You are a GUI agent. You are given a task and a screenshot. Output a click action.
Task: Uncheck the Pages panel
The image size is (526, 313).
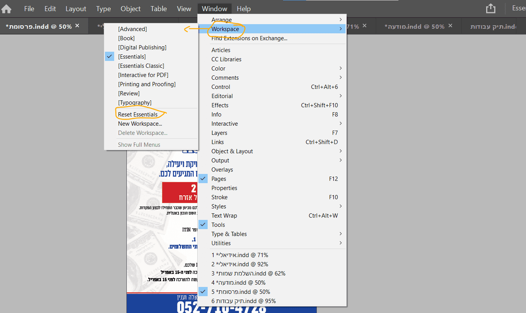pyautogui.click(x=272, y=179)
